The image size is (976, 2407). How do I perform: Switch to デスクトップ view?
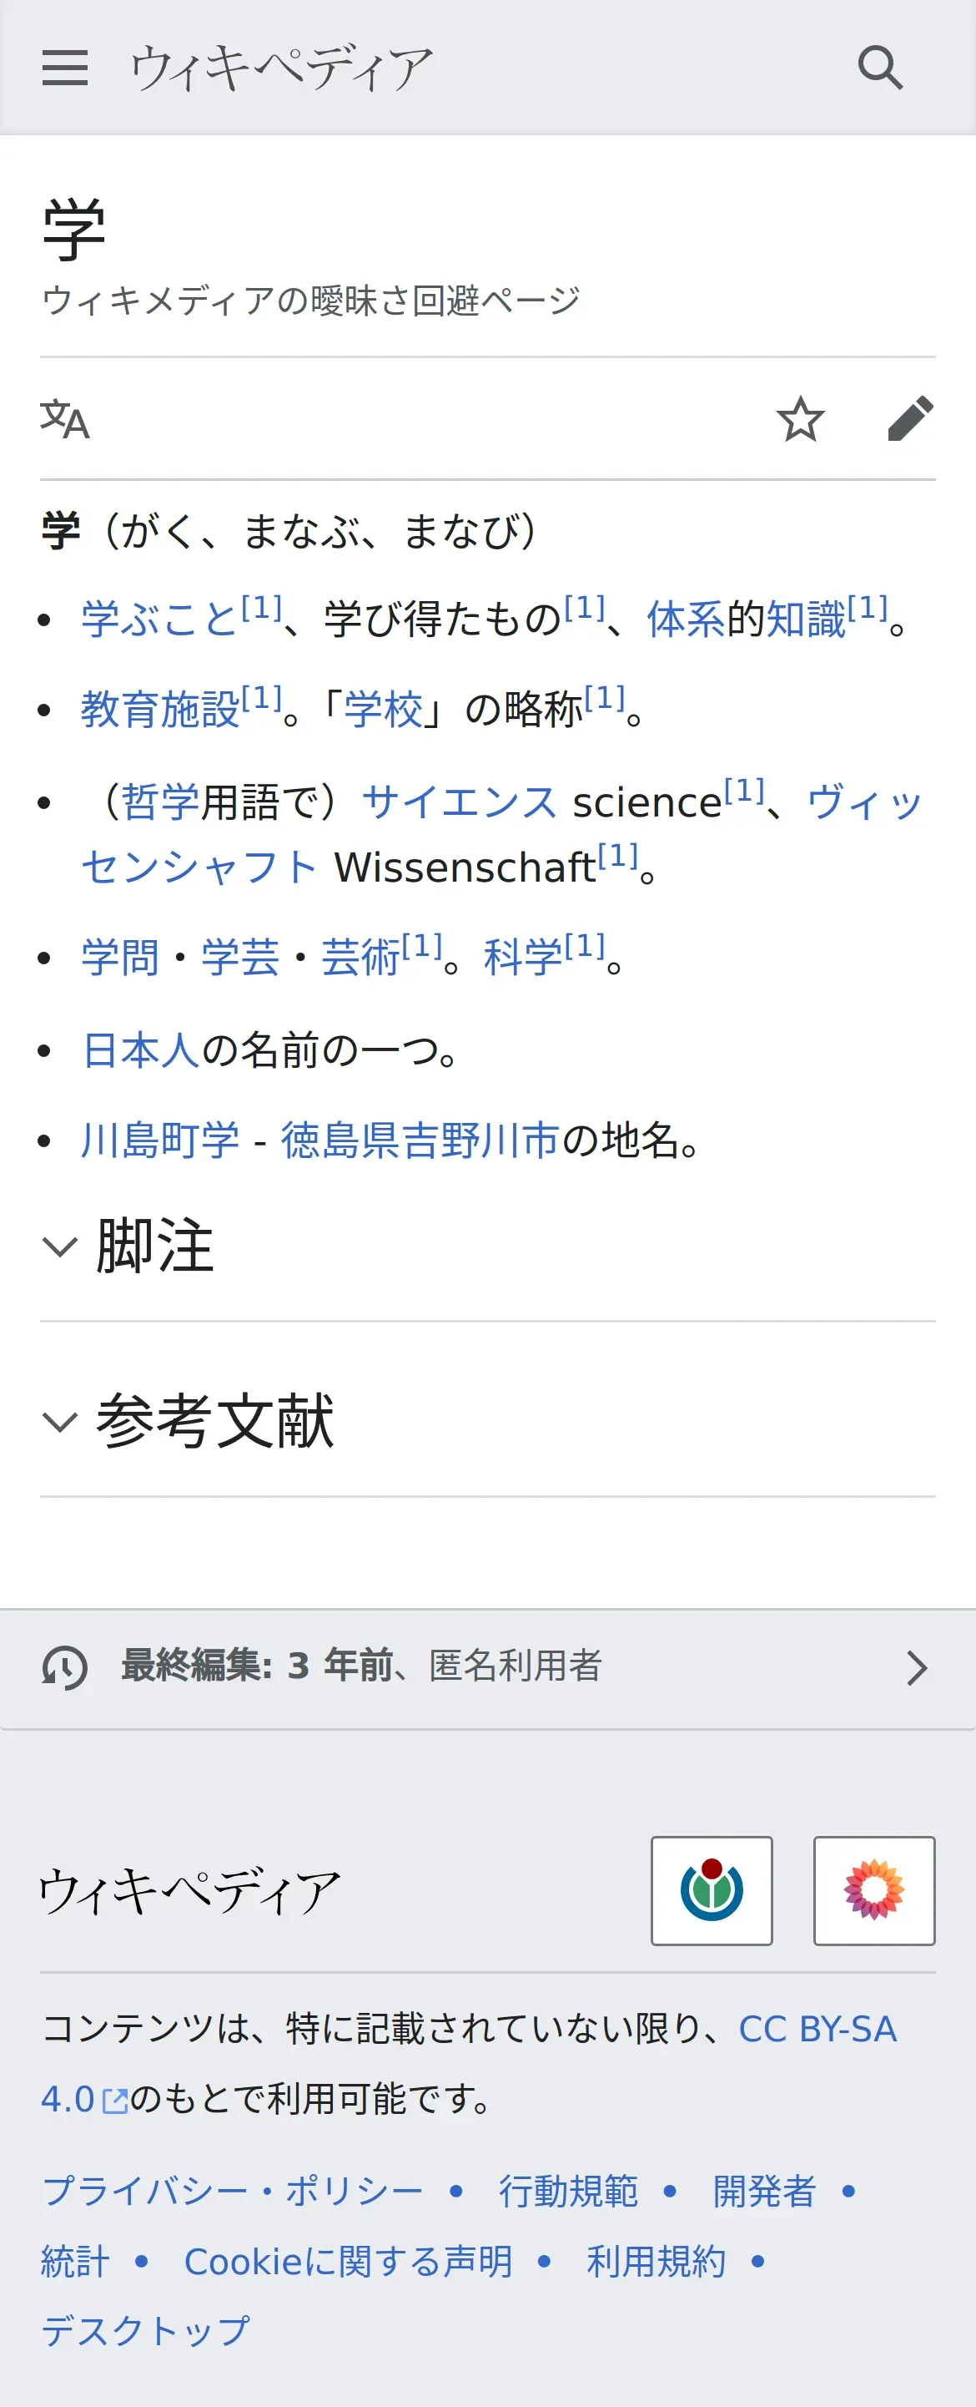point(146,2331)
